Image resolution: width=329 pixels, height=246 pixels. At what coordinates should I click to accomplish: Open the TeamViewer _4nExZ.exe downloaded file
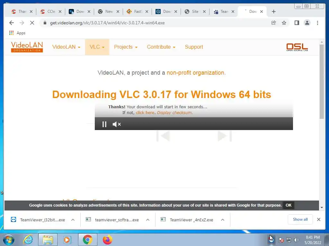tap(187, 220)
